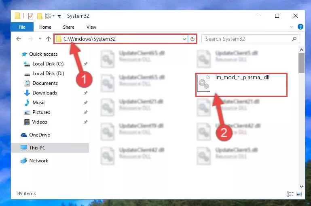The height and width of the screenshot is (206, 311).
Task: Open the recent locations dropdown arrow
Action: (x=40, y=39)
